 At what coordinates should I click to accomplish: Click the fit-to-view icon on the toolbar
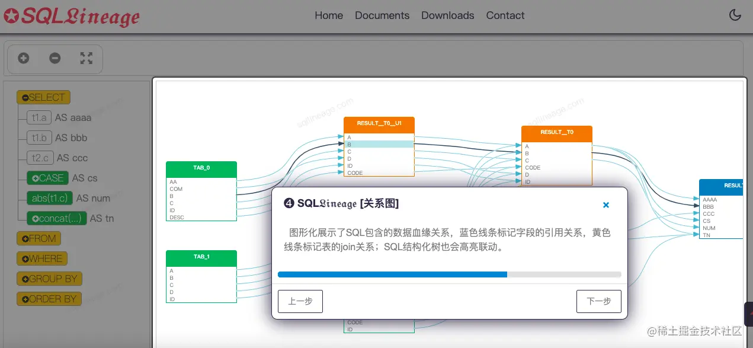coord(86,58)
